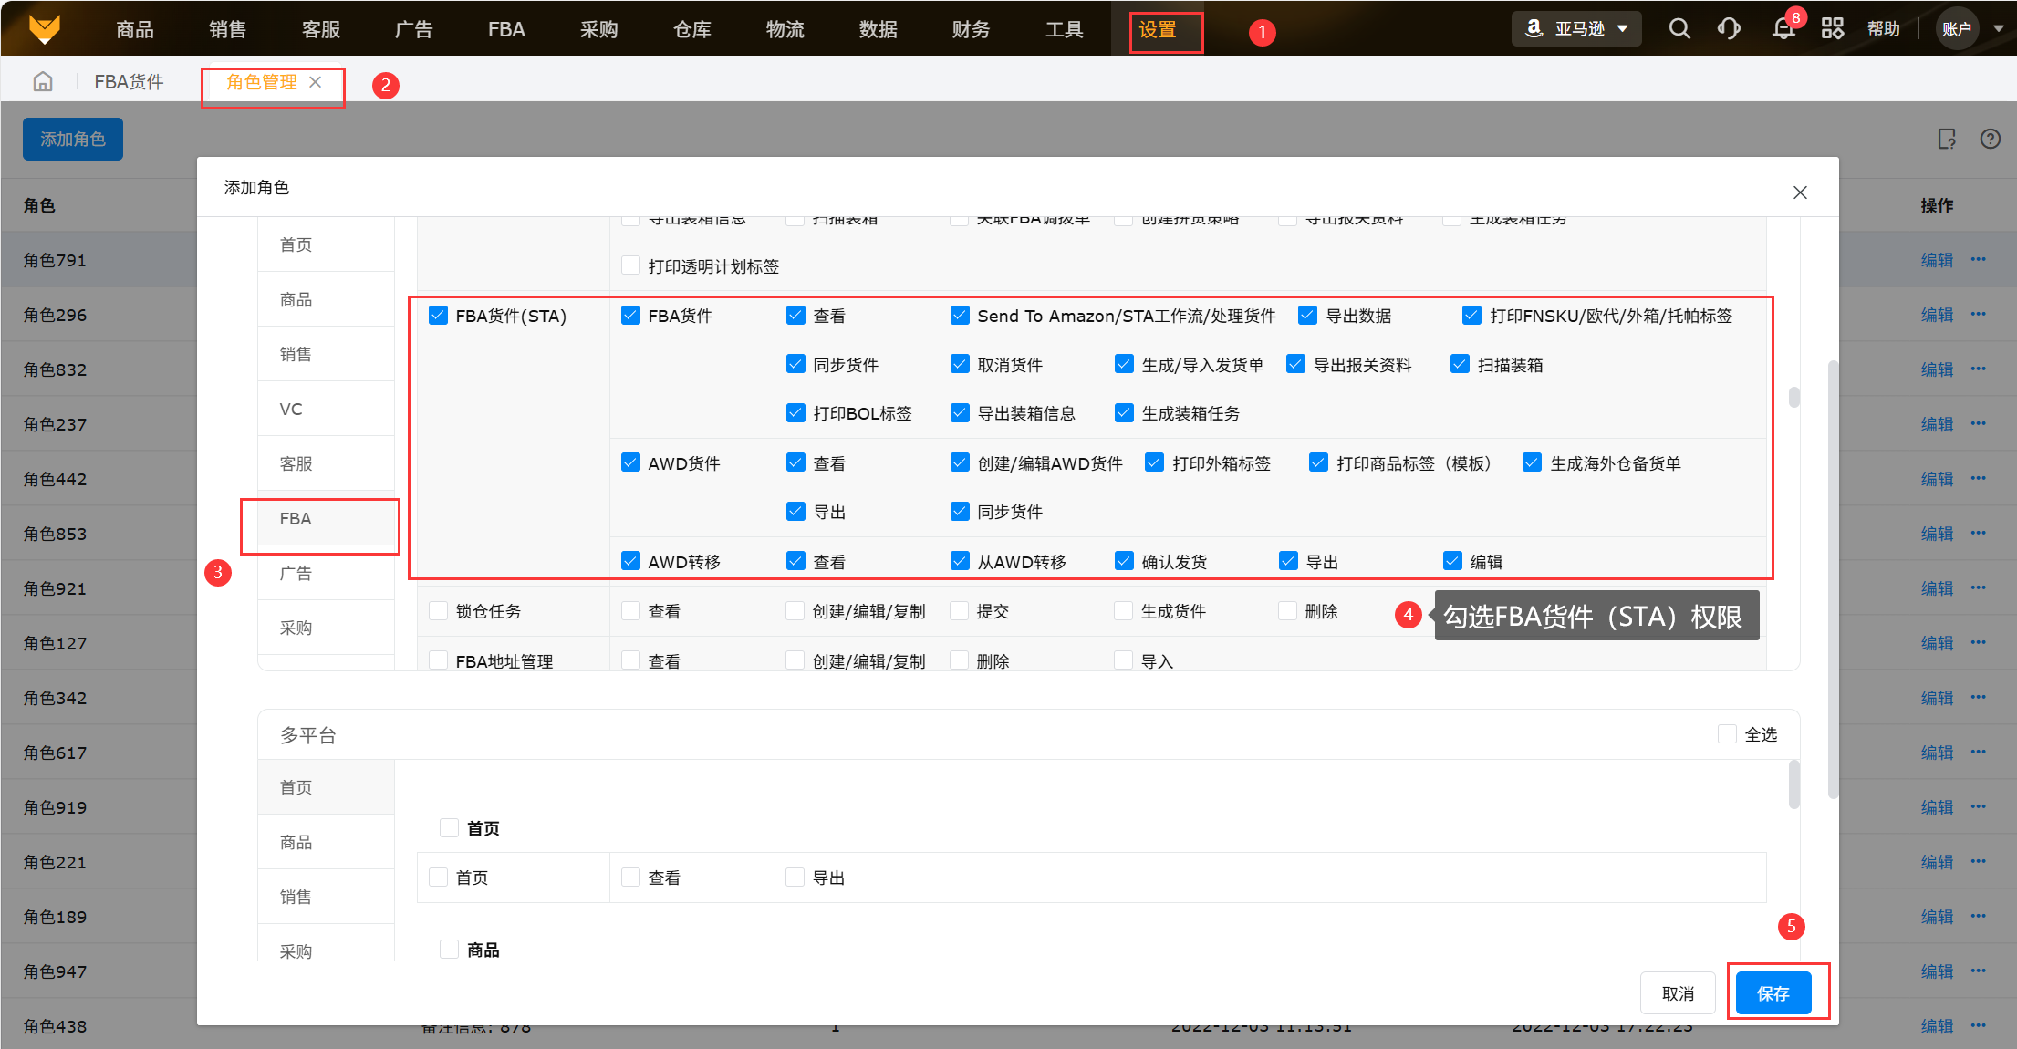Image resolution: width=2017 pixels, height=1049 pixels.
Task: Expand the 账户 account dropdown arrow
Action: [1998, 29]
